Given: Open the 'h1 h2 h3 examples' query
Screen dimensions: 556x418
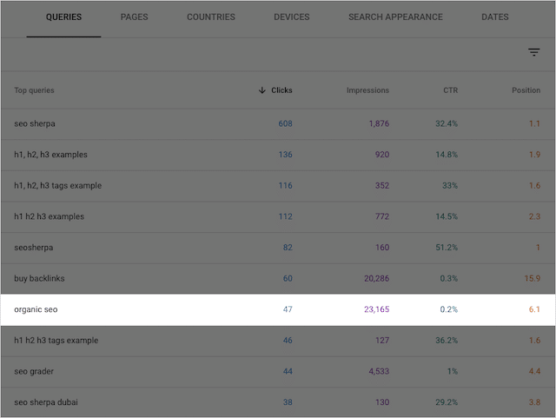Looking at the screenshot, I should 49,216.
